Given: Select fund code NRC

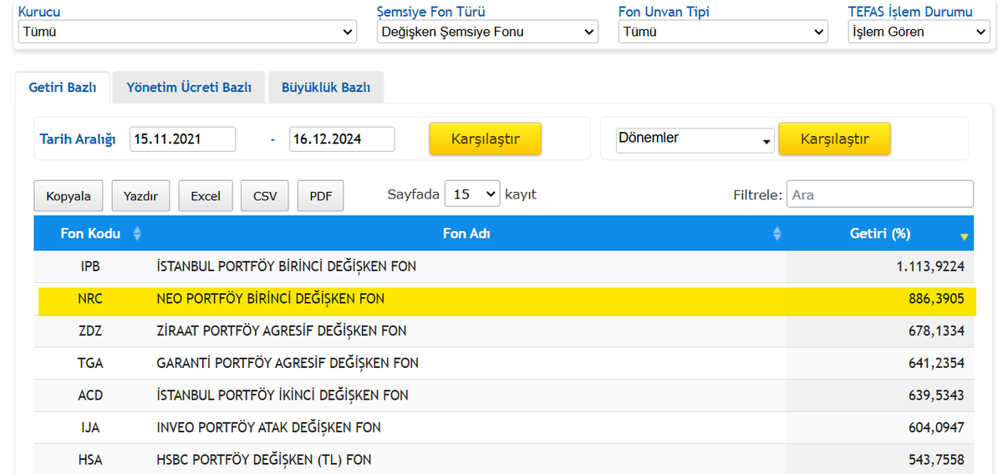Looking at the screenshot, I should (x=90, y=299).
